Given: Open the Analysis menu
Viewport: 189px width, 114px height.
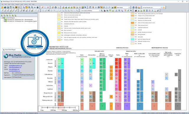Looking at the screenshot, I should (17, 4).
